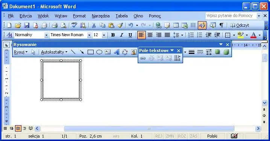The height and width of the screenshot is (141, 270).
Task: Show or hide paragraph marks (¶)
Action: [221, 25]
